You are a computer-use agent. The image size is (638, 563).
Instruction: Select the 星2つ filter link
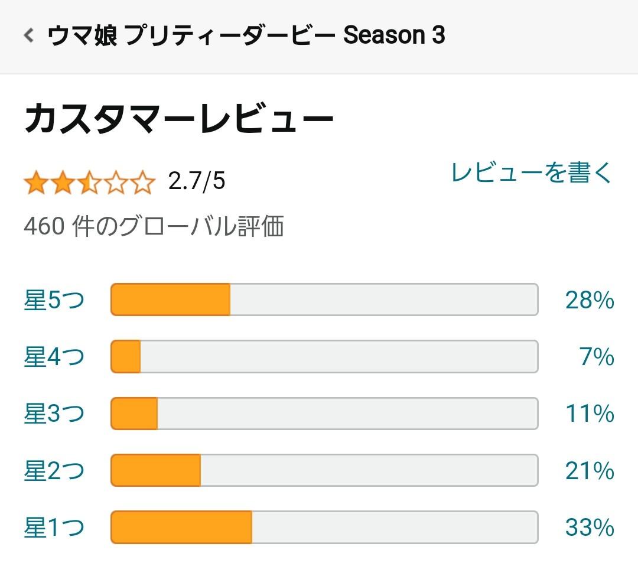click(x=54, y=471)
